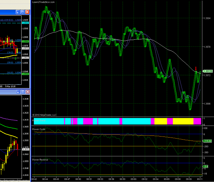Click the -10 level on Power Reverse axis
This screenshot has height=182, width=214.
(205, 174)
